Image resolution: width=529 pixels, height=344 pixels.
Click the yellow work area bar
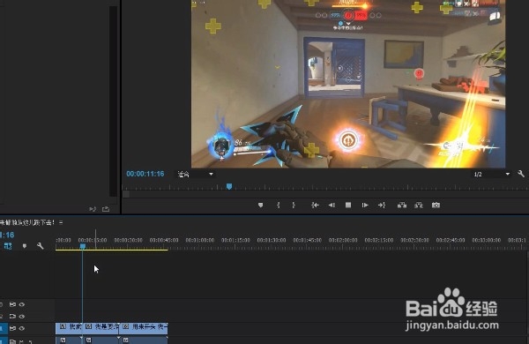click(x=112, y=250)
